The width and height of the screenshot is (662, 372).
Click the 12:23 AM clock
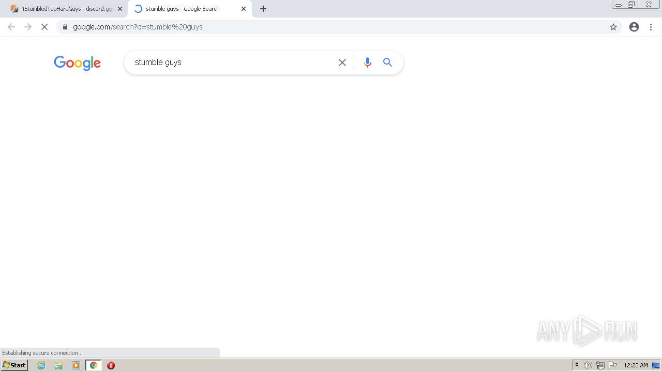click(636, 365)
